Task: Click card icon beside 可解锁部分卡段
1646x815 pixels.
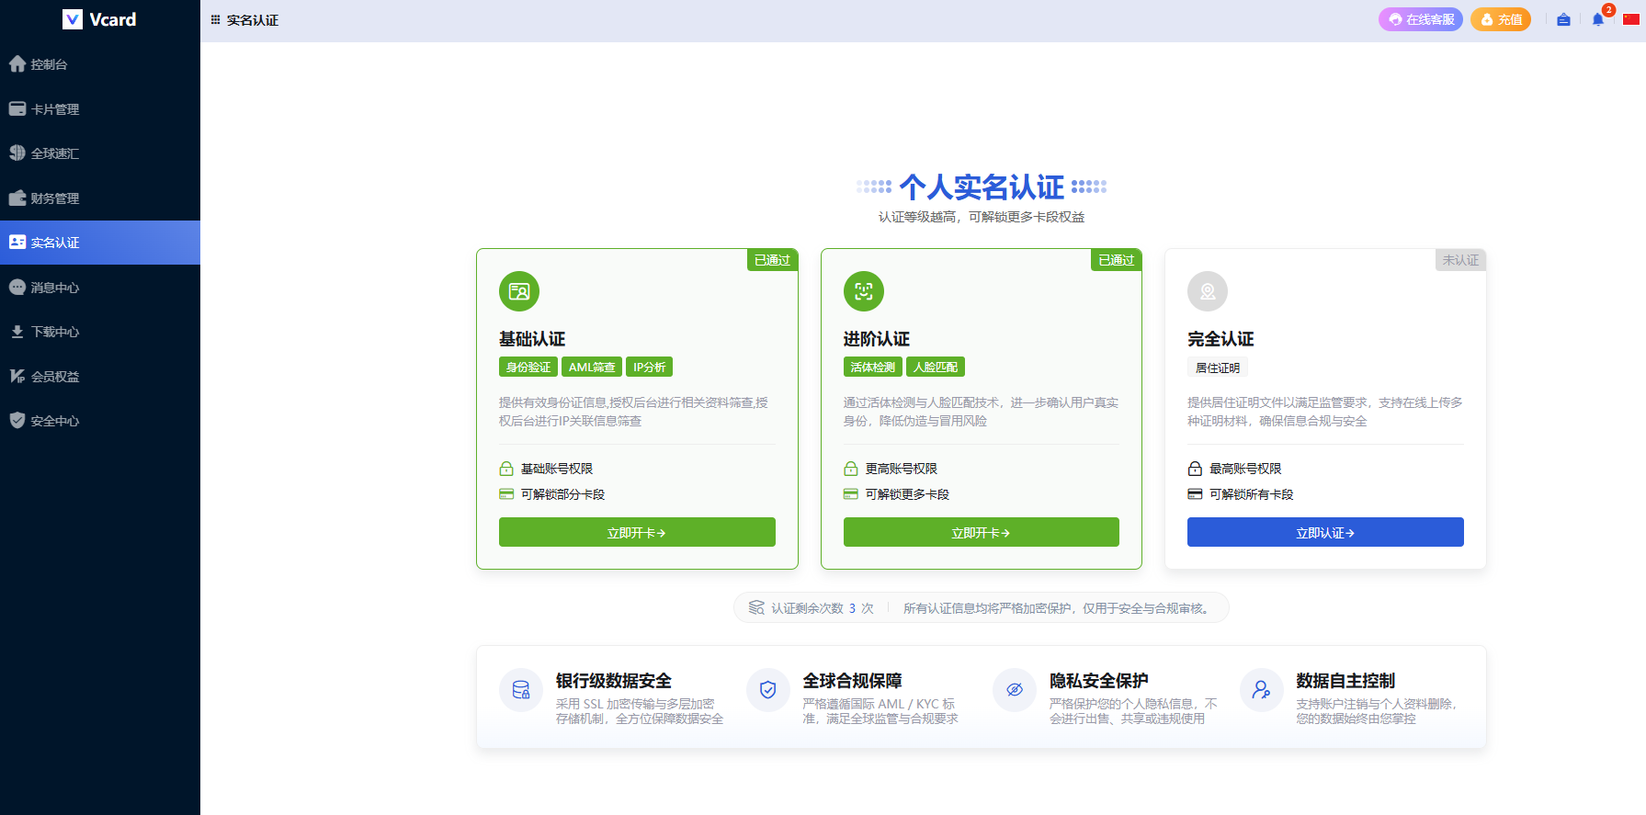Action: (506, 494)
